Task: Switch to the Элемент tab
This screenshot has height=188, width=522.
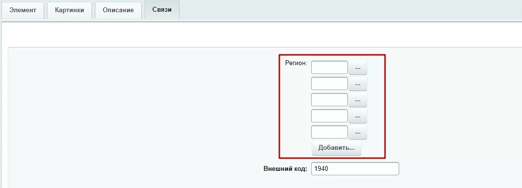Action: point(23,10)
